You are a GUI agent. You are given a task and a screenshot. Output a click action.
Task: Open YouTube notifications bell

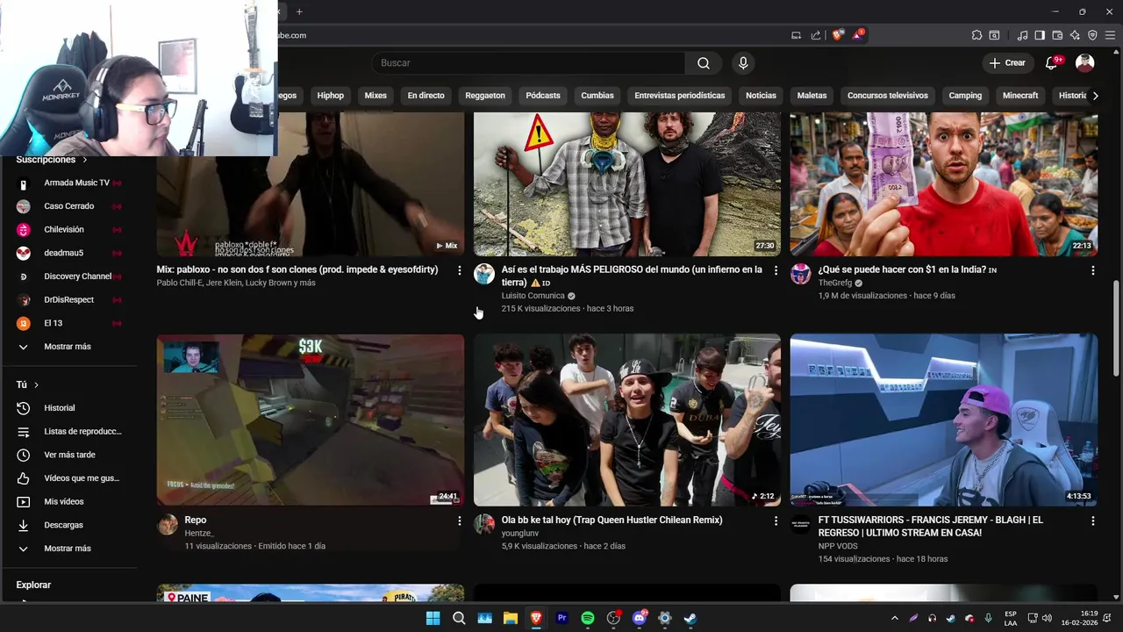(1051, 63)
